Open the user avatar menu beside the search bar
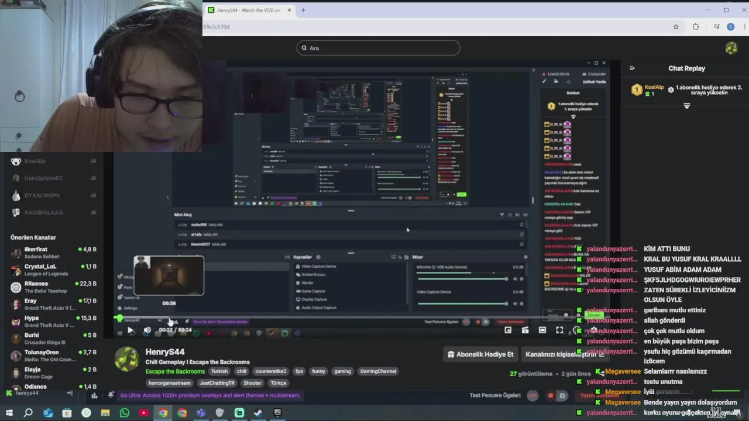The height and width of the screenshot is (421, 749). pos(731,48)
